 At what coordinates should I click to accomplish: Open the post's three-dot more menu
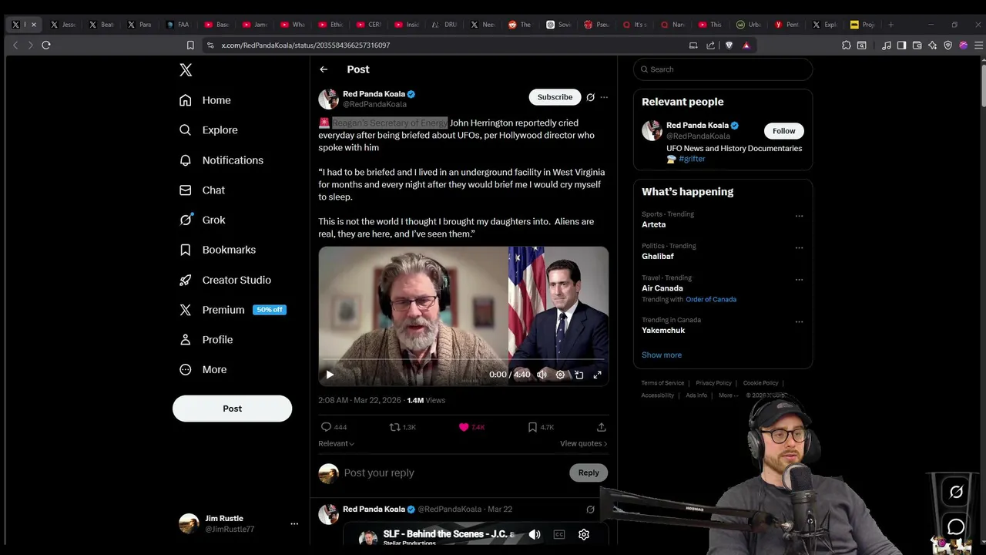(604, 97)
